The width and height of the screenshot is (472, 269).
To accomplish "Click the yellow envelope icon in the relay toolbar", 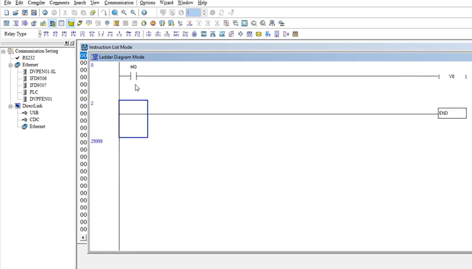I will [259, 34].
